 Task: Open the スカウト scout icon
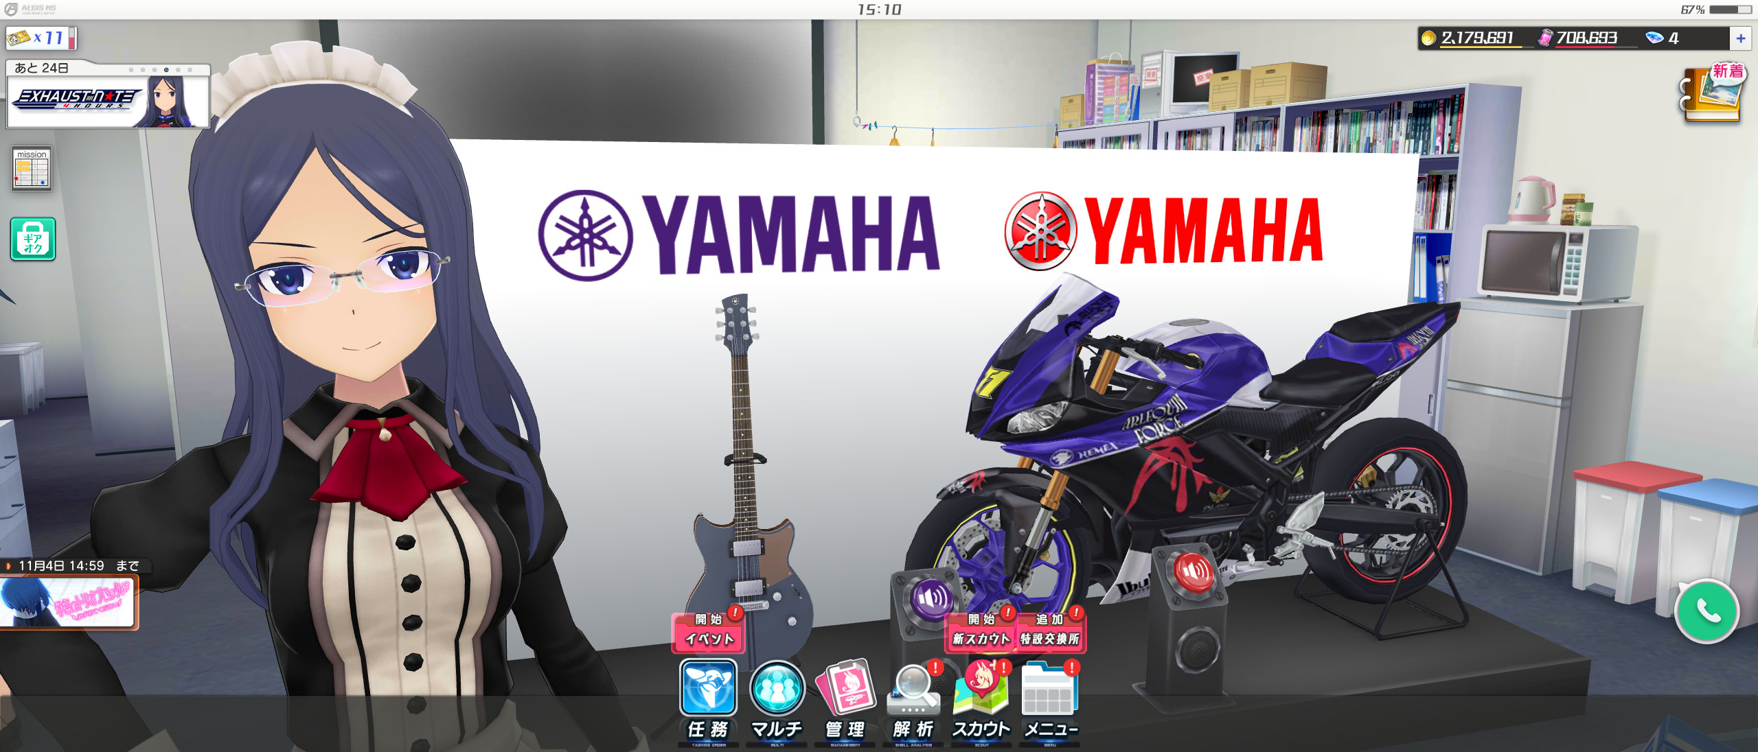click(981, 701)
